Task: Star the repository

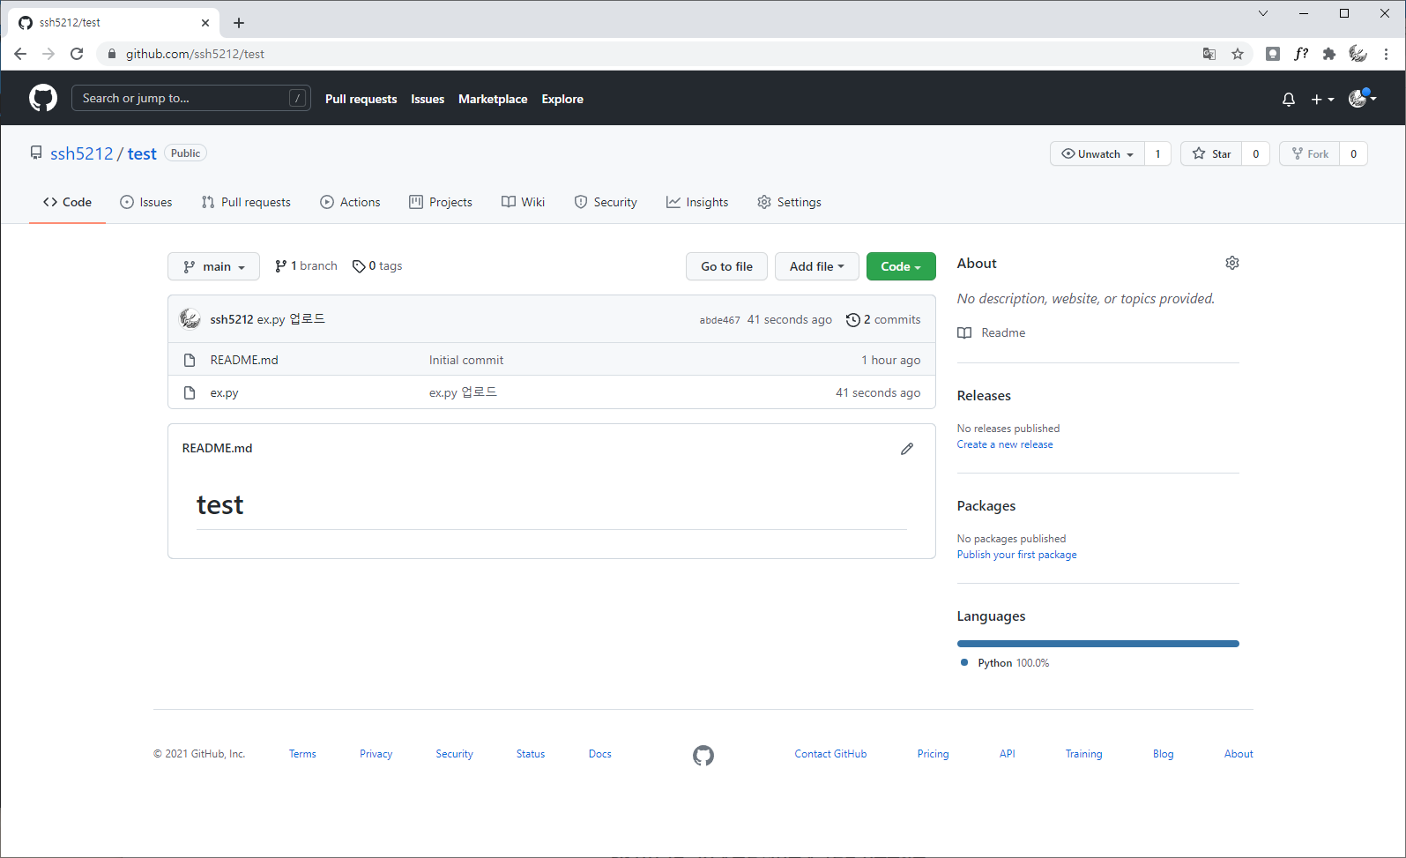Action: [x=1211, y=153]
